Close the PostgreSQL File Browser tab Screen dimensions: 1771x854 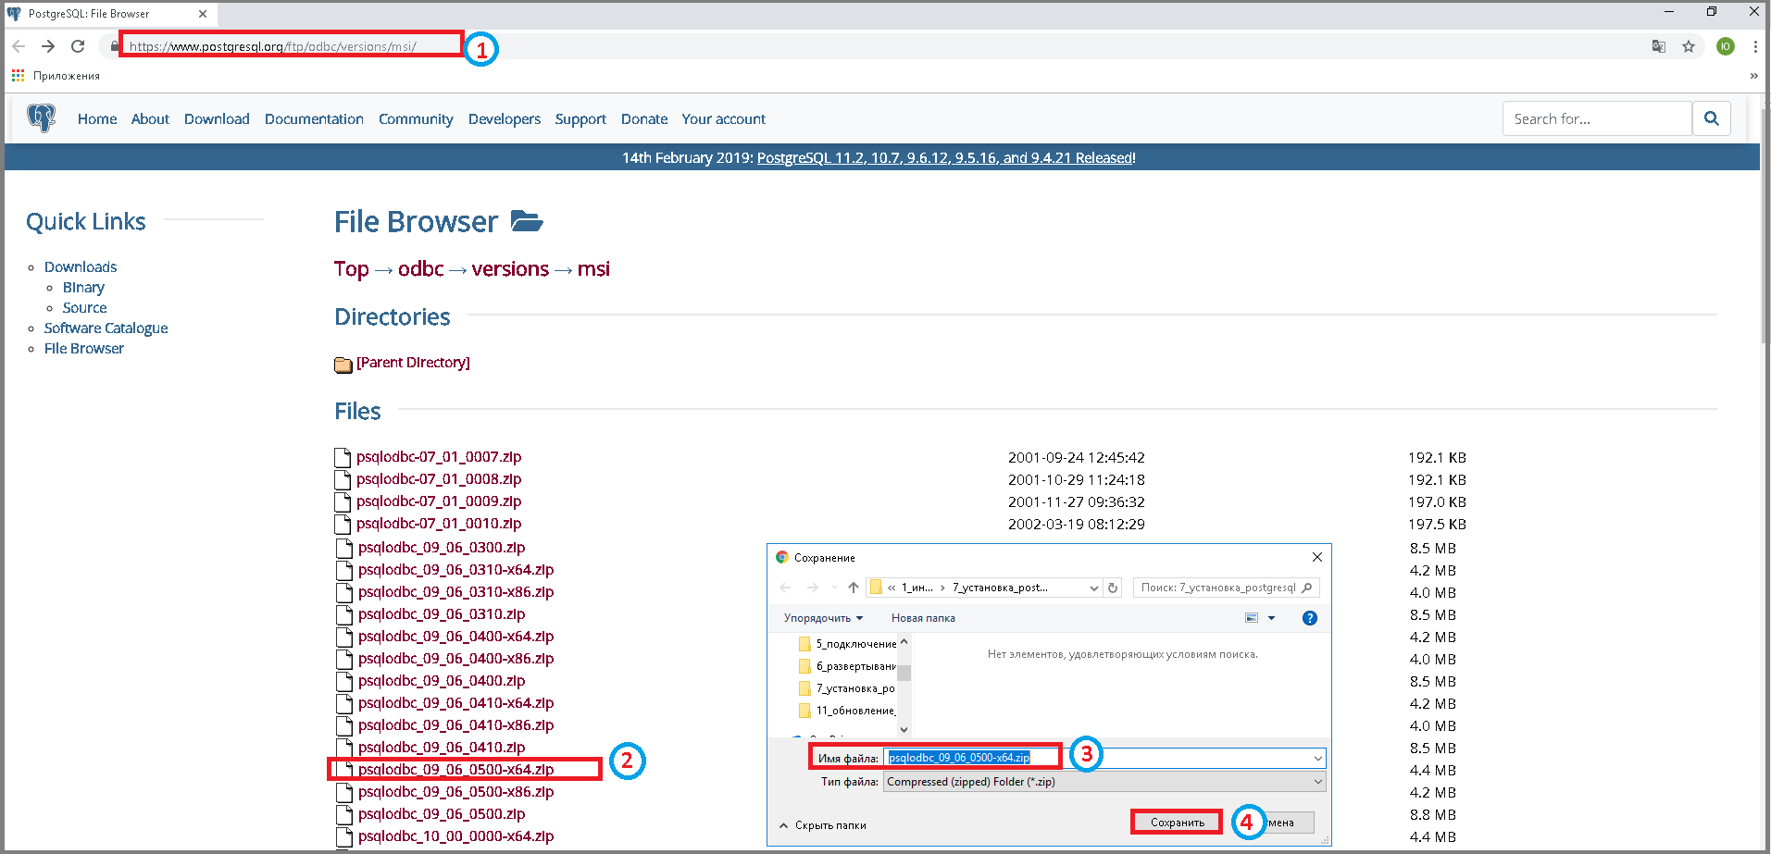click(x=203, y=14)
